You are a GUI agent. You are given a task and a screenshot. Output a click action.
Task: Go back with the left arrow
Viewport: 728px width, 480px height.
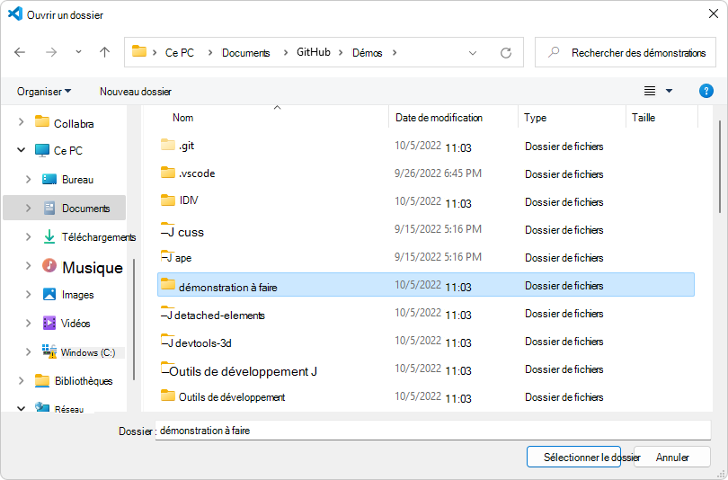pos(20,52)
